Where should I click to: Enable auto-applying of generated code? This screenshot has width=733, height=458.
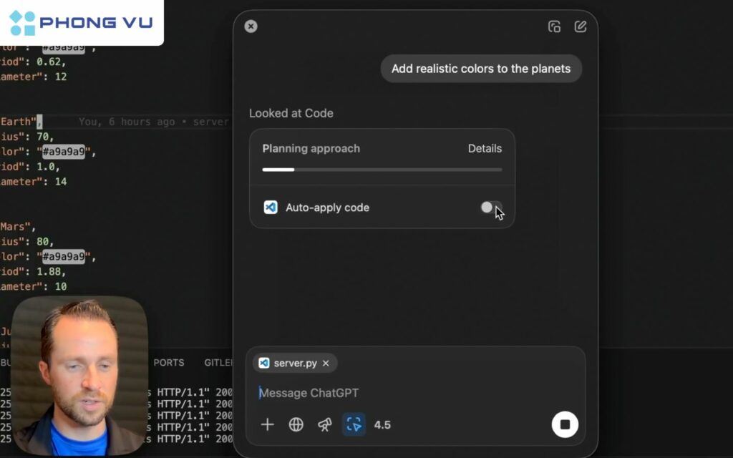point(492,208)
